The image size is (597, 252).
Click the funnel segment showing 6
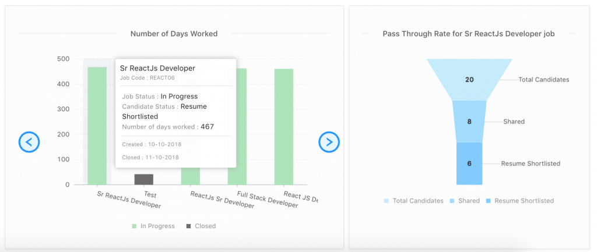coord(469,164)
